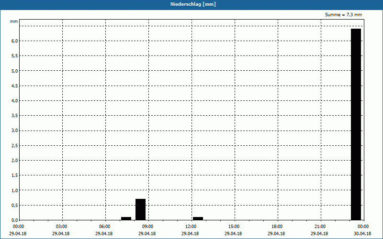The height and width of the screenshot is (239, 383).
Task: Click the mm unit label on axis
Action: click(x=14, y=22)
